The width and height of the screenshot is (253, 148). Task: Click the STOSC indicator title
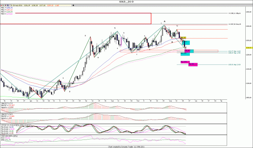(16, 125)
